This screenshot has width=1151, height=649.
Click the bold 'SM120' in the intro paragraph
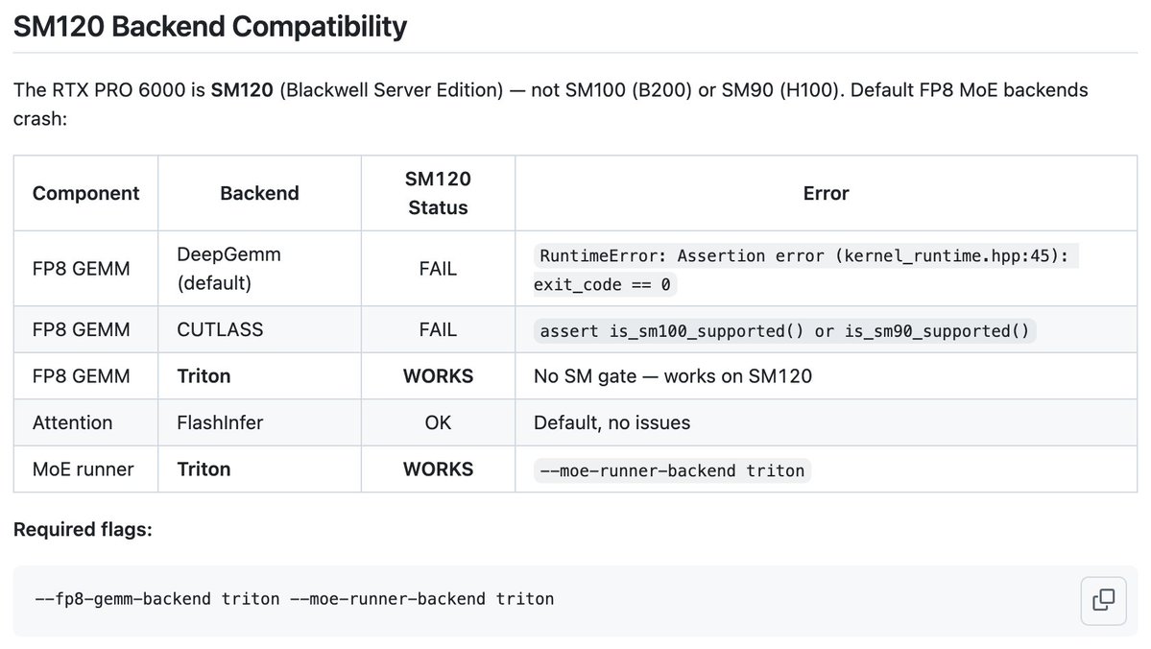(242, 90)
